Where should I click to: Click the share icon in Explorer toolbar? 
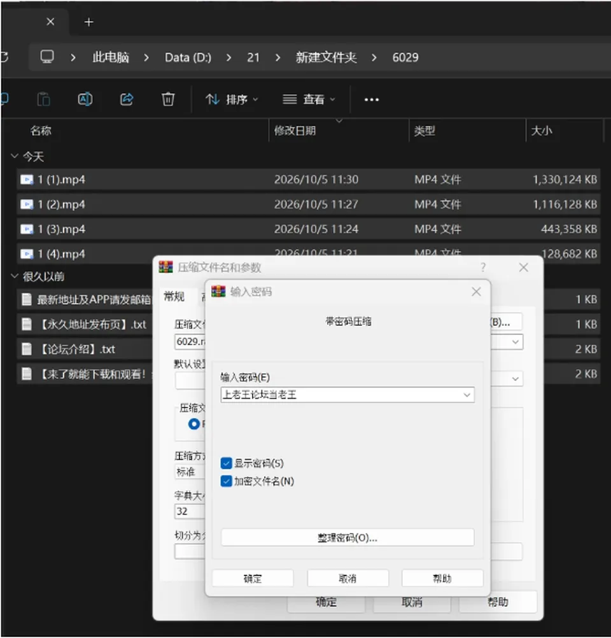coord(127,99)
